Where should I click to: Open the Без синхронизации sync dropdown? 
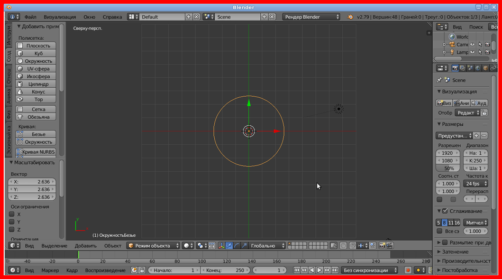(370, 271)
